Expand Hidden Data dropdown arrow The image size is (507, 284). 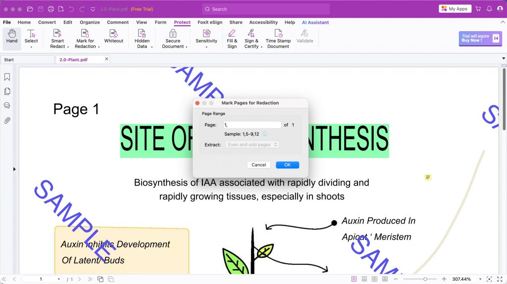coord(152,47)
